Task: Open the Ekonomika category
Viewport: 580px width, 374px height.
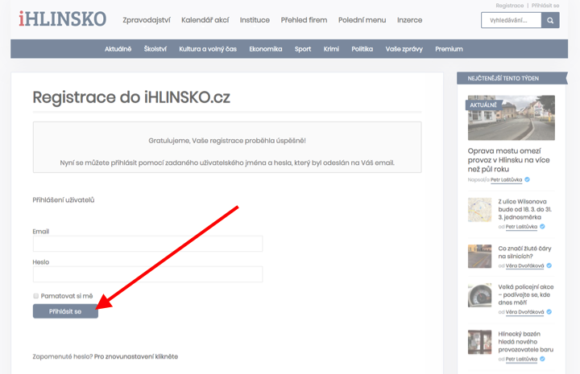Action: coord(266,49)
